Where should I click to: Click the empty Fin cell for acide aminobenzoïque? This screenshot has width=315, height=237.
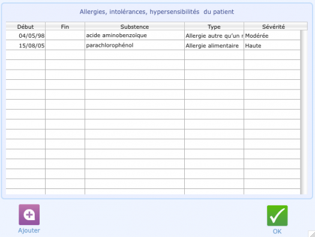pyautogui.click(x=65, y=35)
